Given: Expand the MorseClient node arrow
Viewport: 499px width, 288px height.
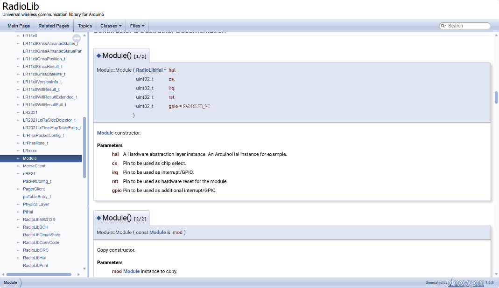Looking at the screenshot, I should 18,166.
